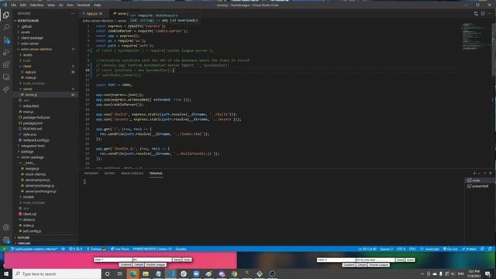The image size is (496, 279).
Task: Click the open changes icon in editor toolbar
Action: 476,14
